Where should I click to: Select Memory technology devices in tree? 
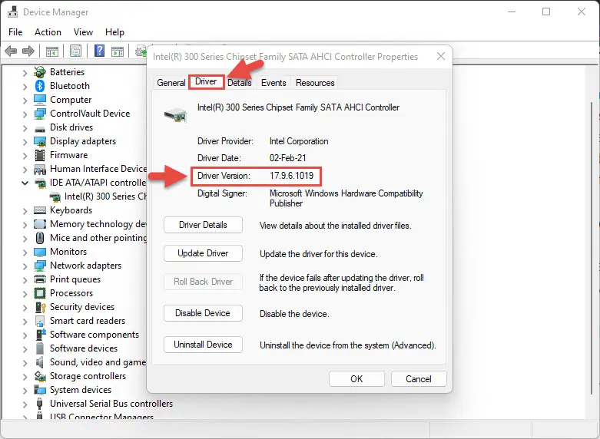pyautogui.click(x=98, y=224)
